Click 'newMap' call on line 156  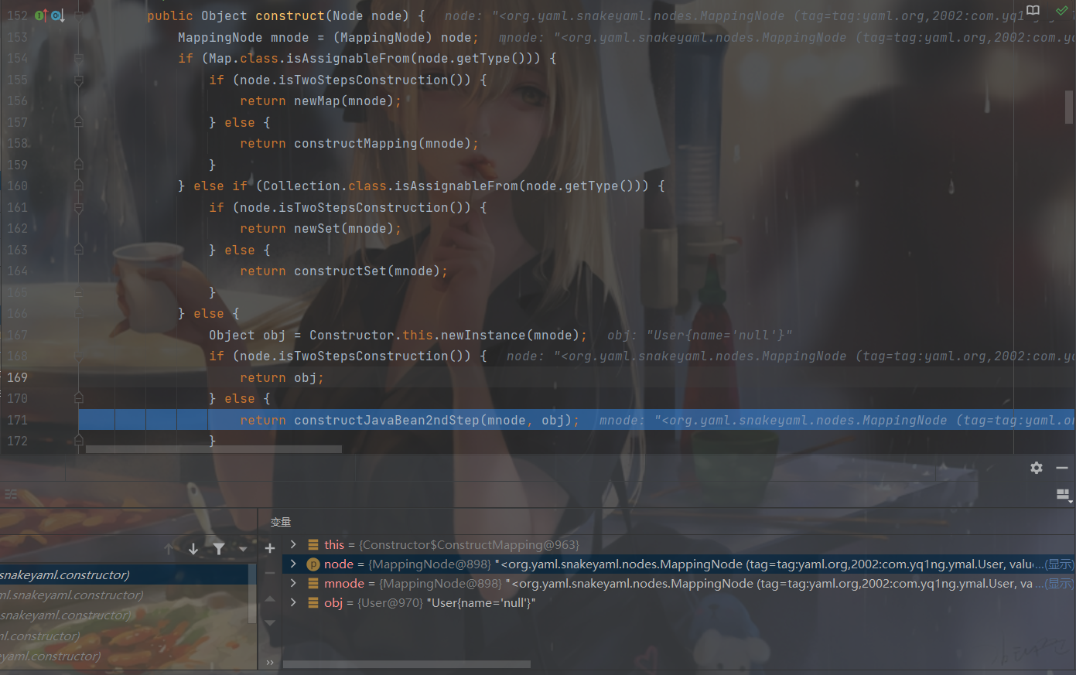click(317, 101)
